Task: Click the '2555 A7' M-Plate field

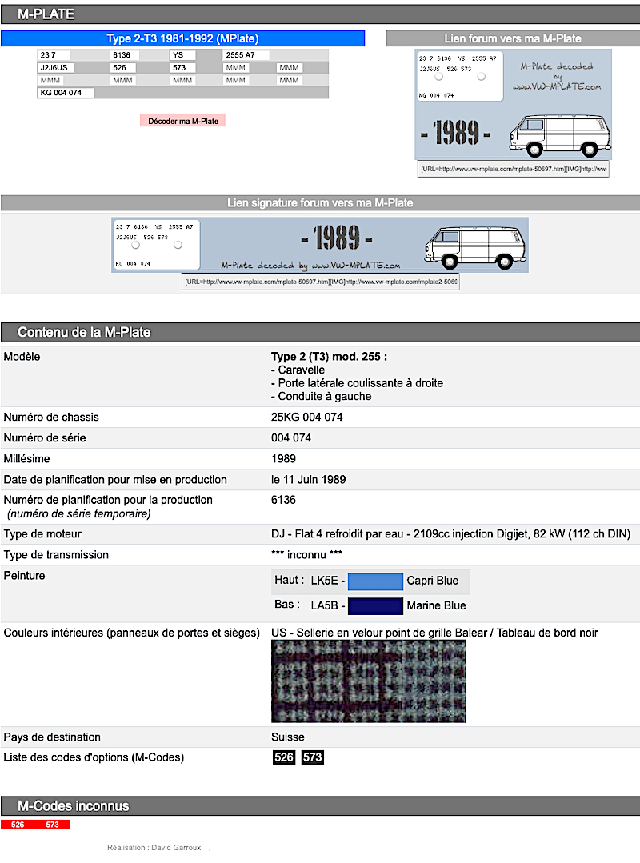Action: [x=246, y=55]
